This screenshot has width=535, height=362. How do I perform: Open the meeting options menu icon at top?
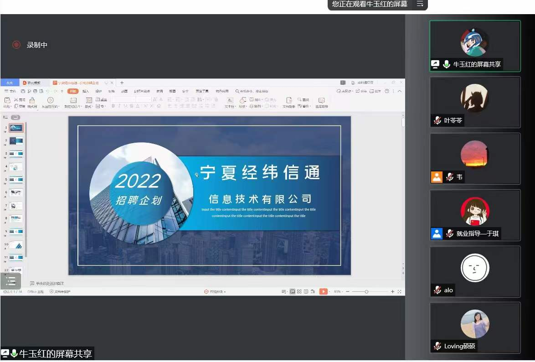point(420,4)
